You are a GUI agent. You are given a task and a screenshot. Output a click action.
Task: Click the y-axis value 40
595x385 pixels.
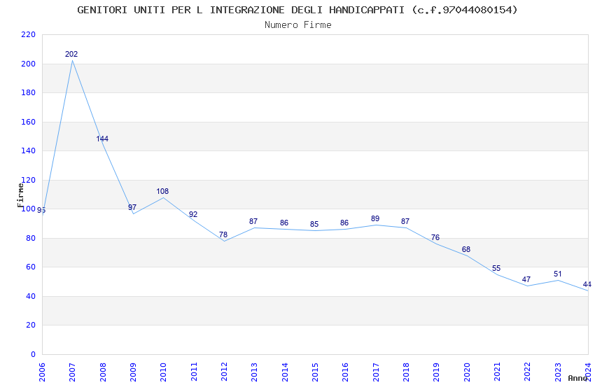[x=31, y=296]
